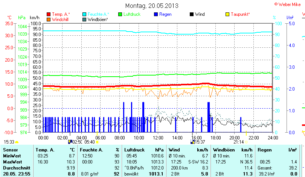Select the orange Windchill legend square
Viewport: 305px width, 177px height.
48,19
